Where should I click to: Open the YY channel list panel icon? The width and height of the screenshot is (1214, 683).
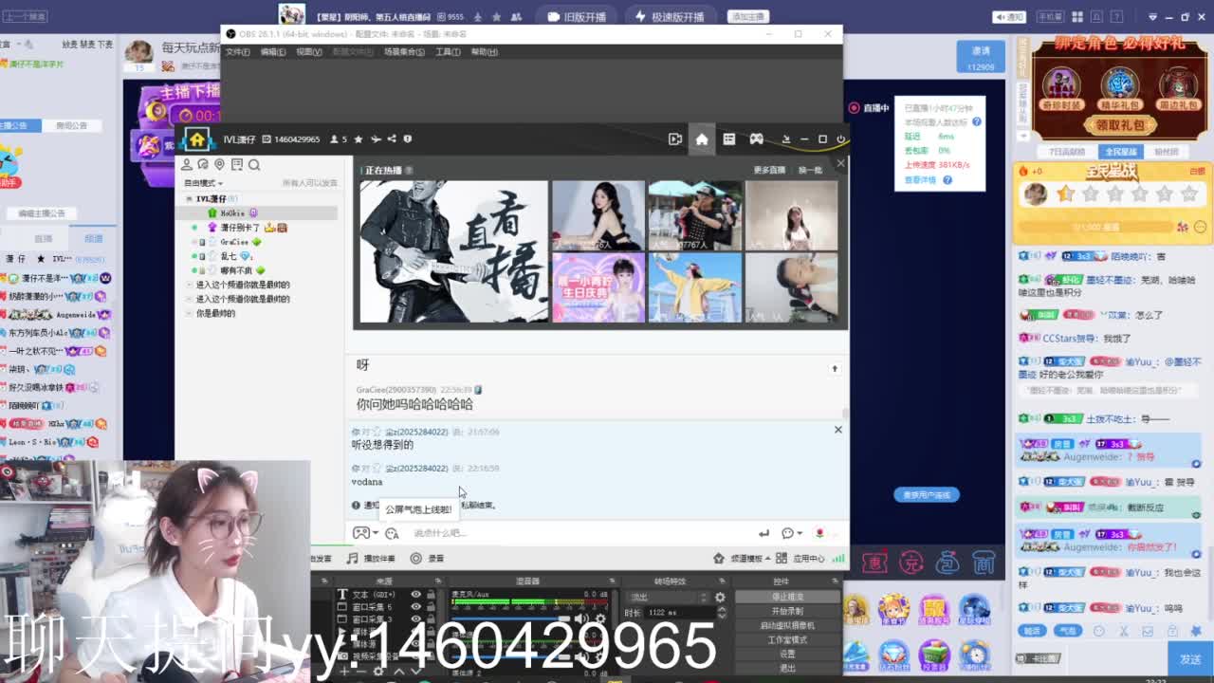pos(728,139)
